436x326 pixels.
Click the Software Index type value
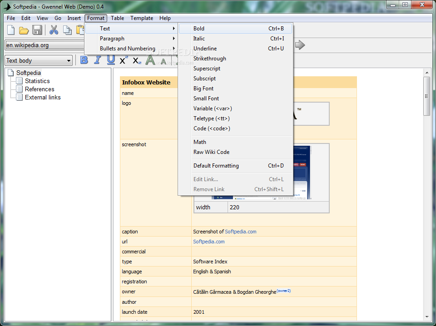tap(210, 262)
